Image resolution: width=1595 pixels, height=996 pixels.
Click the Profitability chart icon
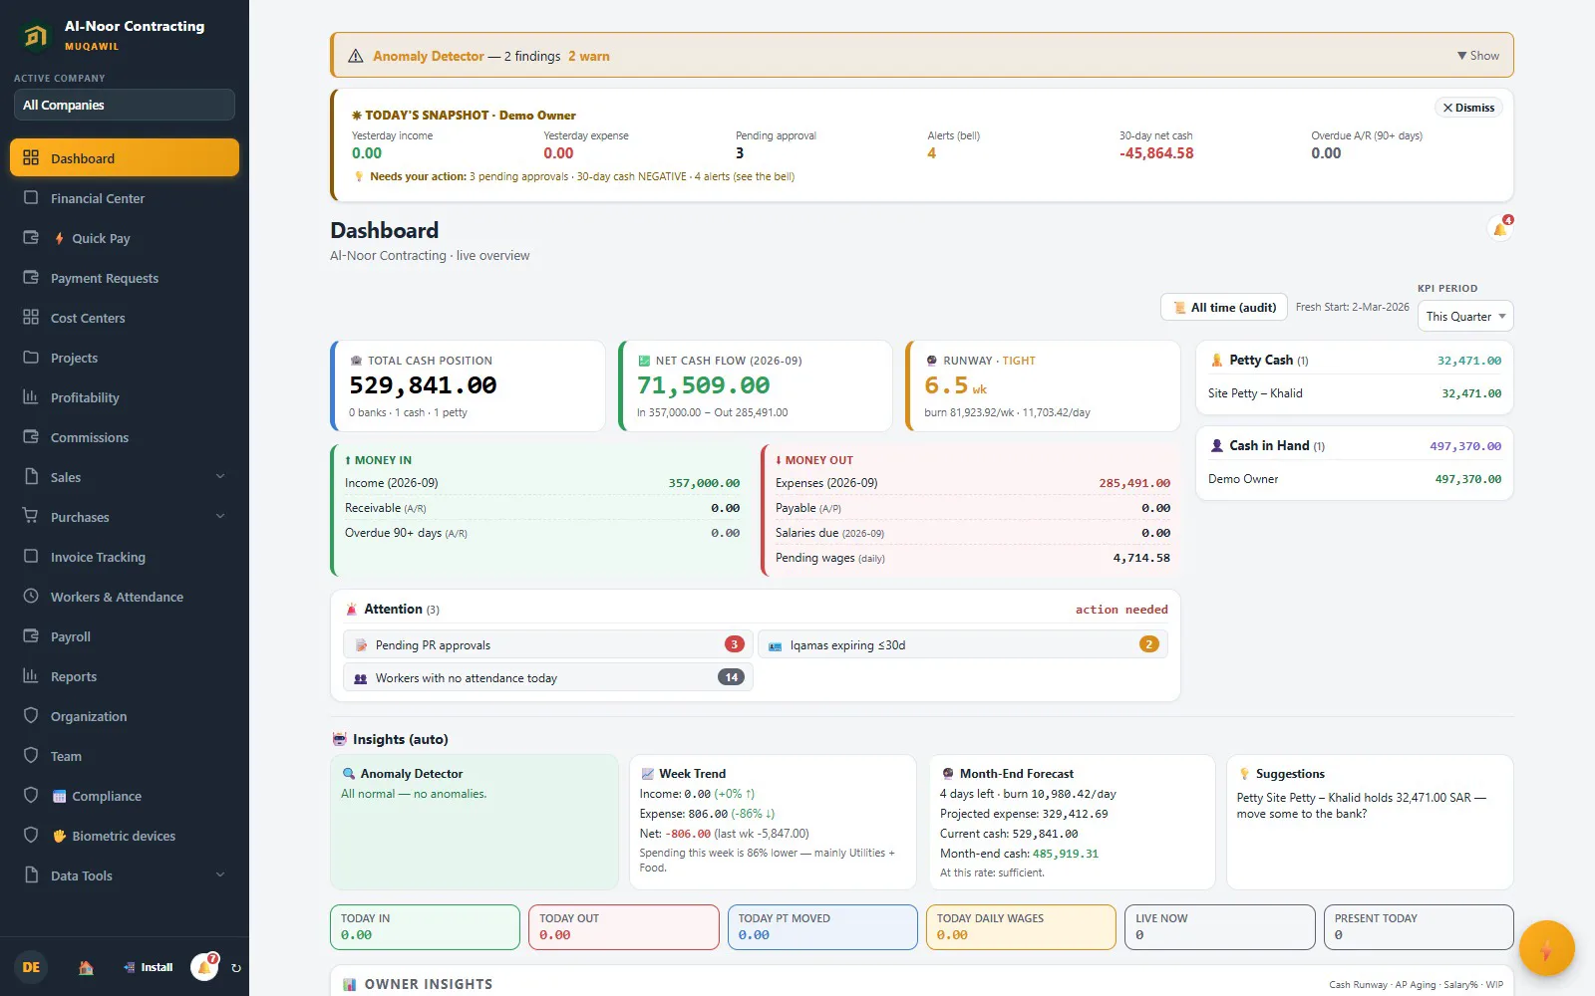point(31,397)
